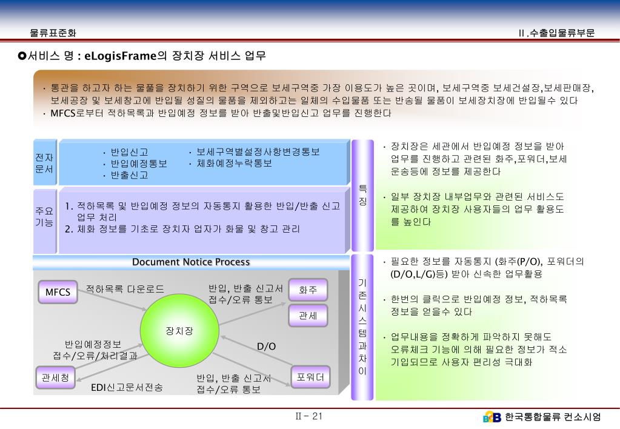The height and width of the screenshot is (429, 620).
Task: Click the 한국통합물류 컨소시엄 footer text
Action: tap(553, 417)
